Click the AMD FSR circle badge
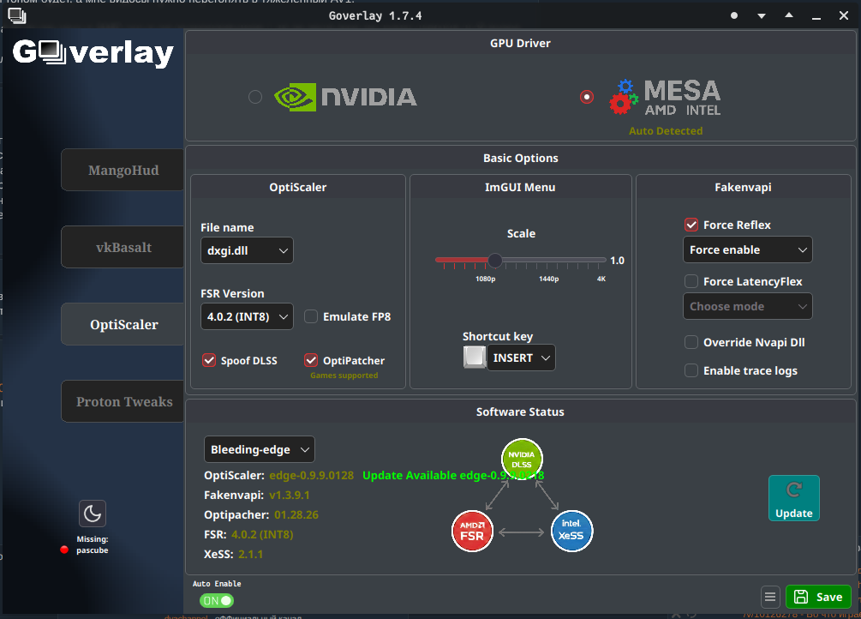 (472, 531)
